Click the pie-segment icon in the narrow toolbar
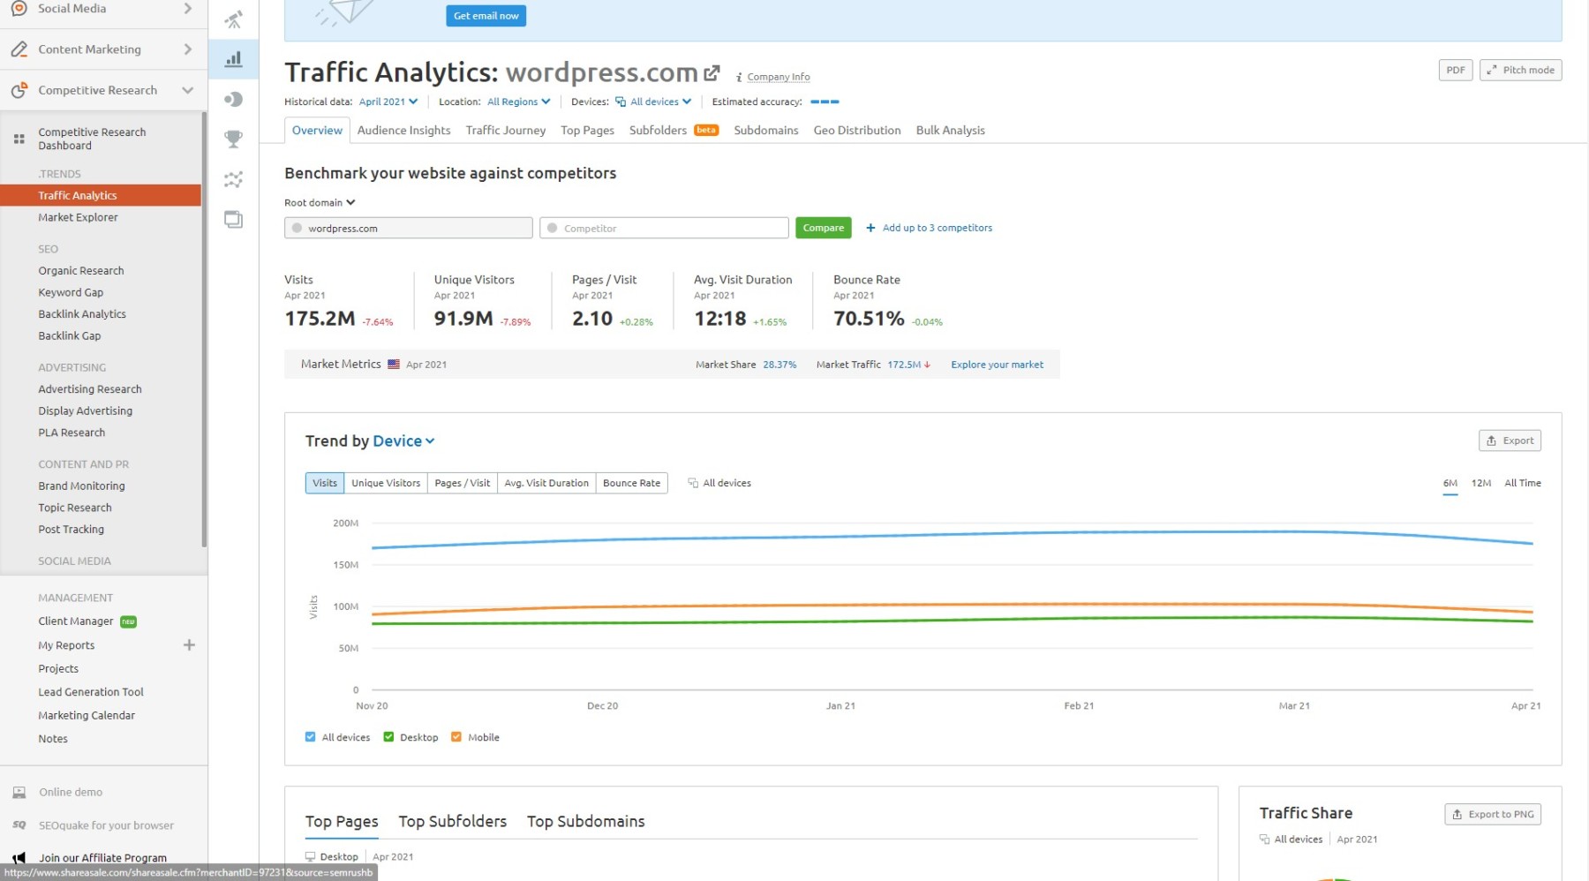The height and width of the screenshot is (881, 1589). [x=233, y=99]
